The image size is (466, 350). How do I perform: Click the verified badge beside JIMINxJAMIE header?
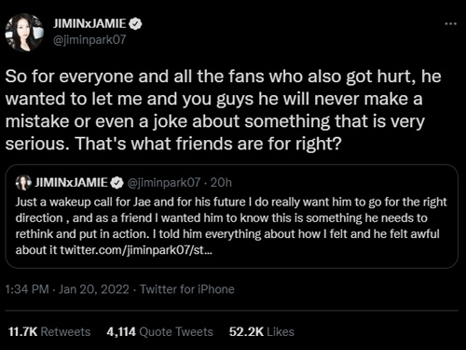135,24
